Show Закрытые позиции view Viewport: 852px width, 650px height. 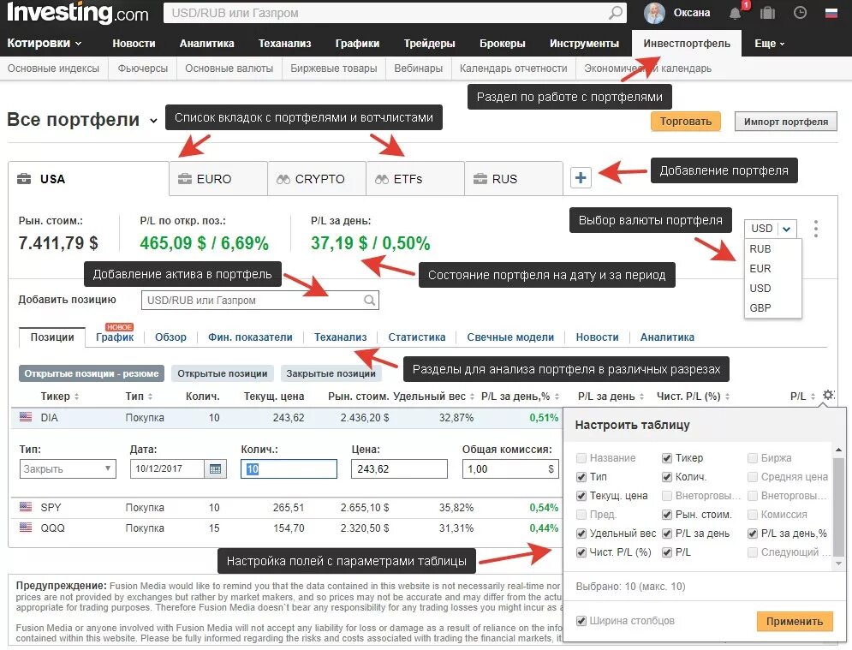331,373
